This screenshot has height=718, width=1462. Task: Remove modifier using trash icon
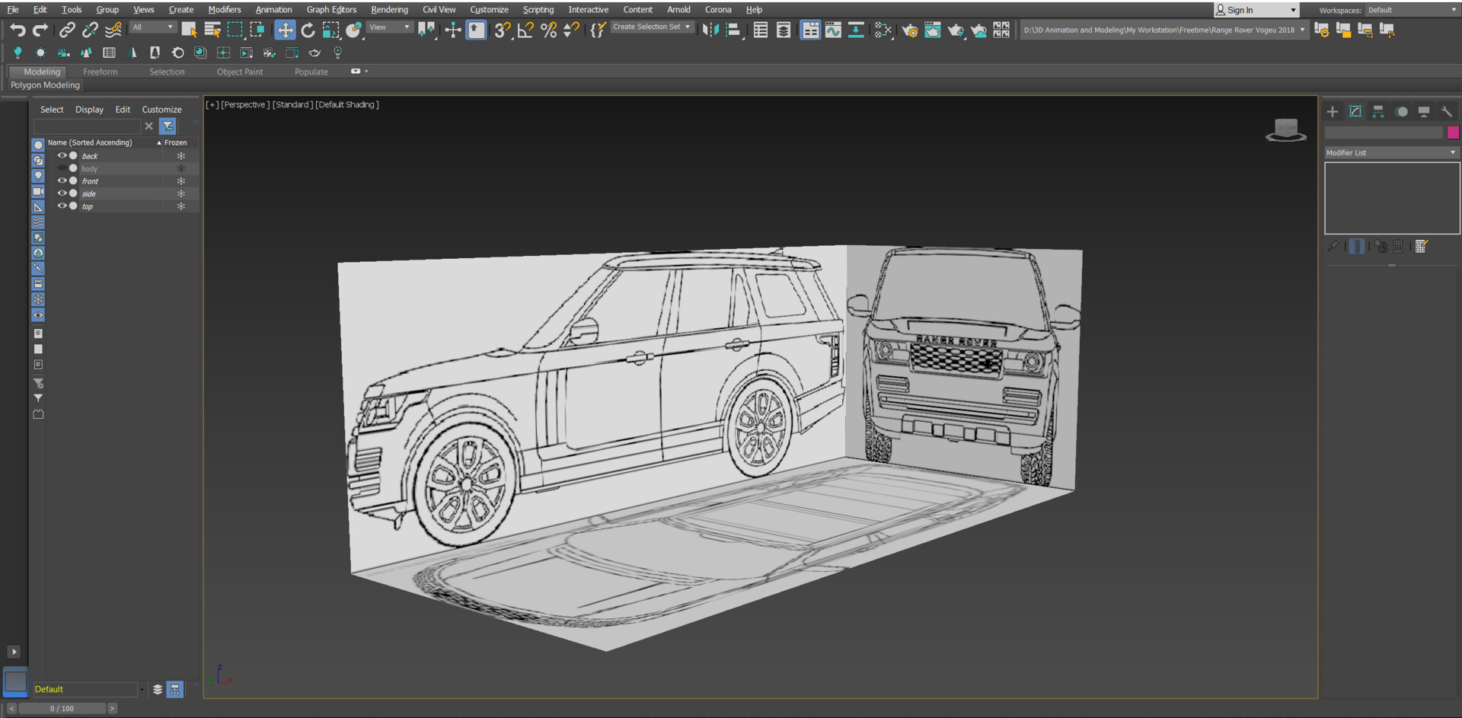[x=1398, y=246]
